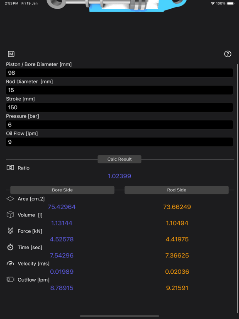Click the Force [kN] label
This screenshot has height=319, width=239.
pyautogui.click(x=30, y=231)
